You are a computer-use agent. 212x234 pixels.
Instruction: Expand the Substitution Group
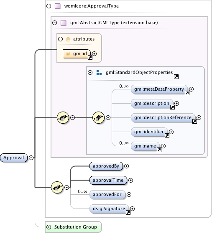click(49, 227)
